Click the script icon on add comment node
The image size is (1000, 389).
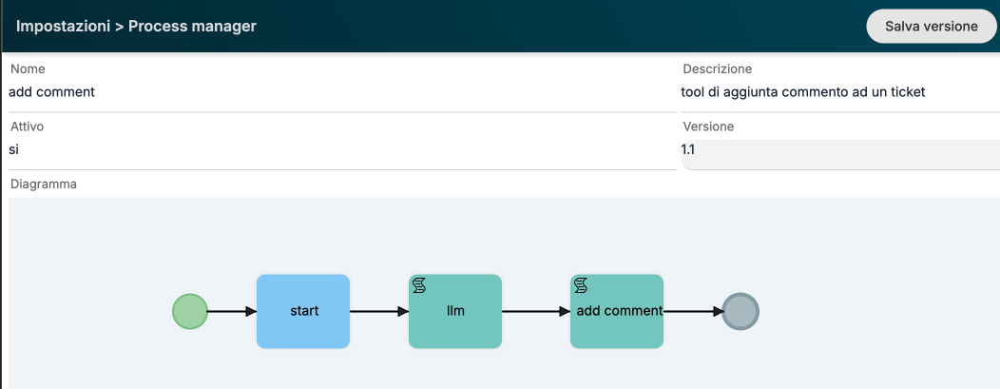coord(581,285)
